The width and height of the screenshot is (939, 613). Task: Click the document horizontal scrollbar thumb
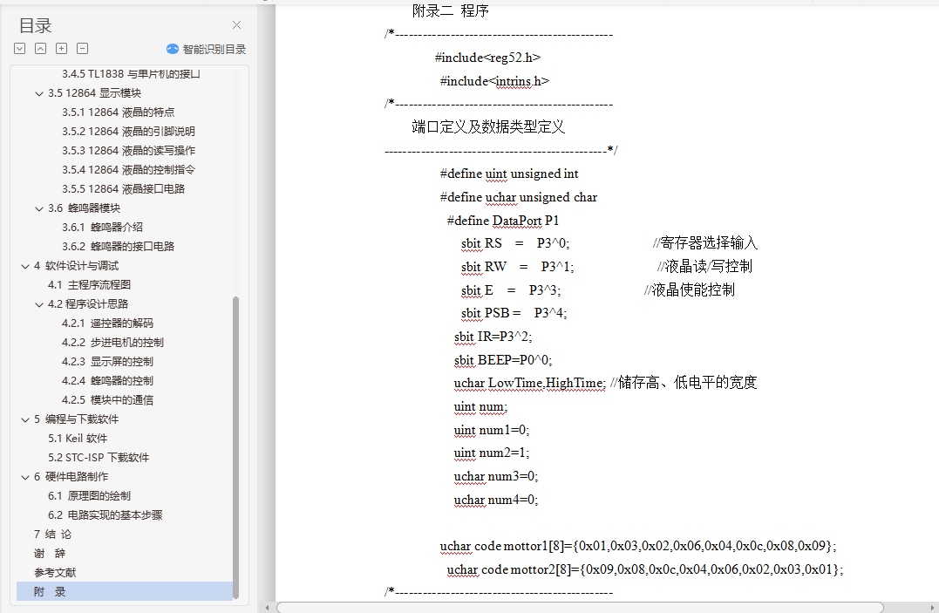[580, 608]
